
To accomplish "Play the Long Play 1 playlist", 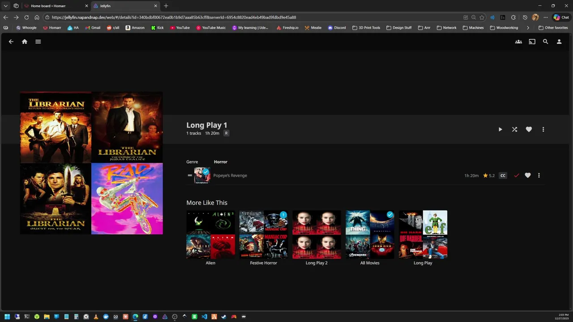I will click(x=500, y=129).
